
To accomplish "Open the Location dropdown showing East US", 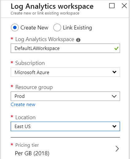I will (x=65, y=126).
